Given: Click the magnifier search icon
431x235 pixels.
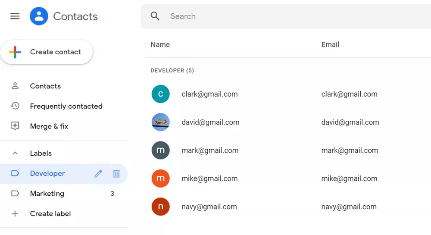Looking at the screenshot, I should pos(155,16).
